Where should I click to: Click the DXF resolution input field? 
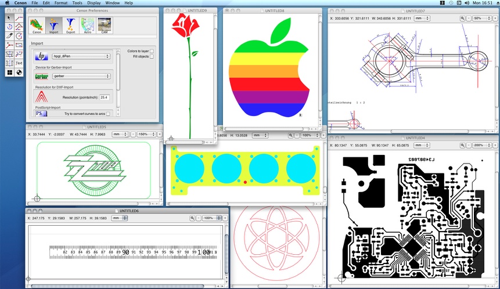tap(105, 97)
